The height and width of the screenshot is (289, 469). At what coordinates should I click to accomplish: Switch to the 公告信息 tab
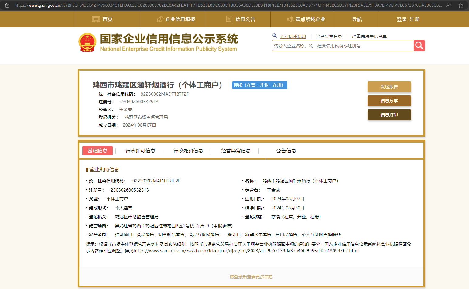[286, 151]
